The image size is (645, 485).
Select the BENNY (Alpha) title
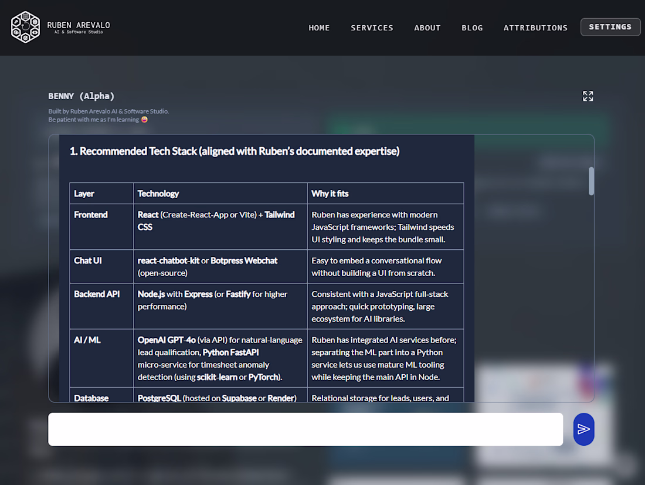[82, 96]
